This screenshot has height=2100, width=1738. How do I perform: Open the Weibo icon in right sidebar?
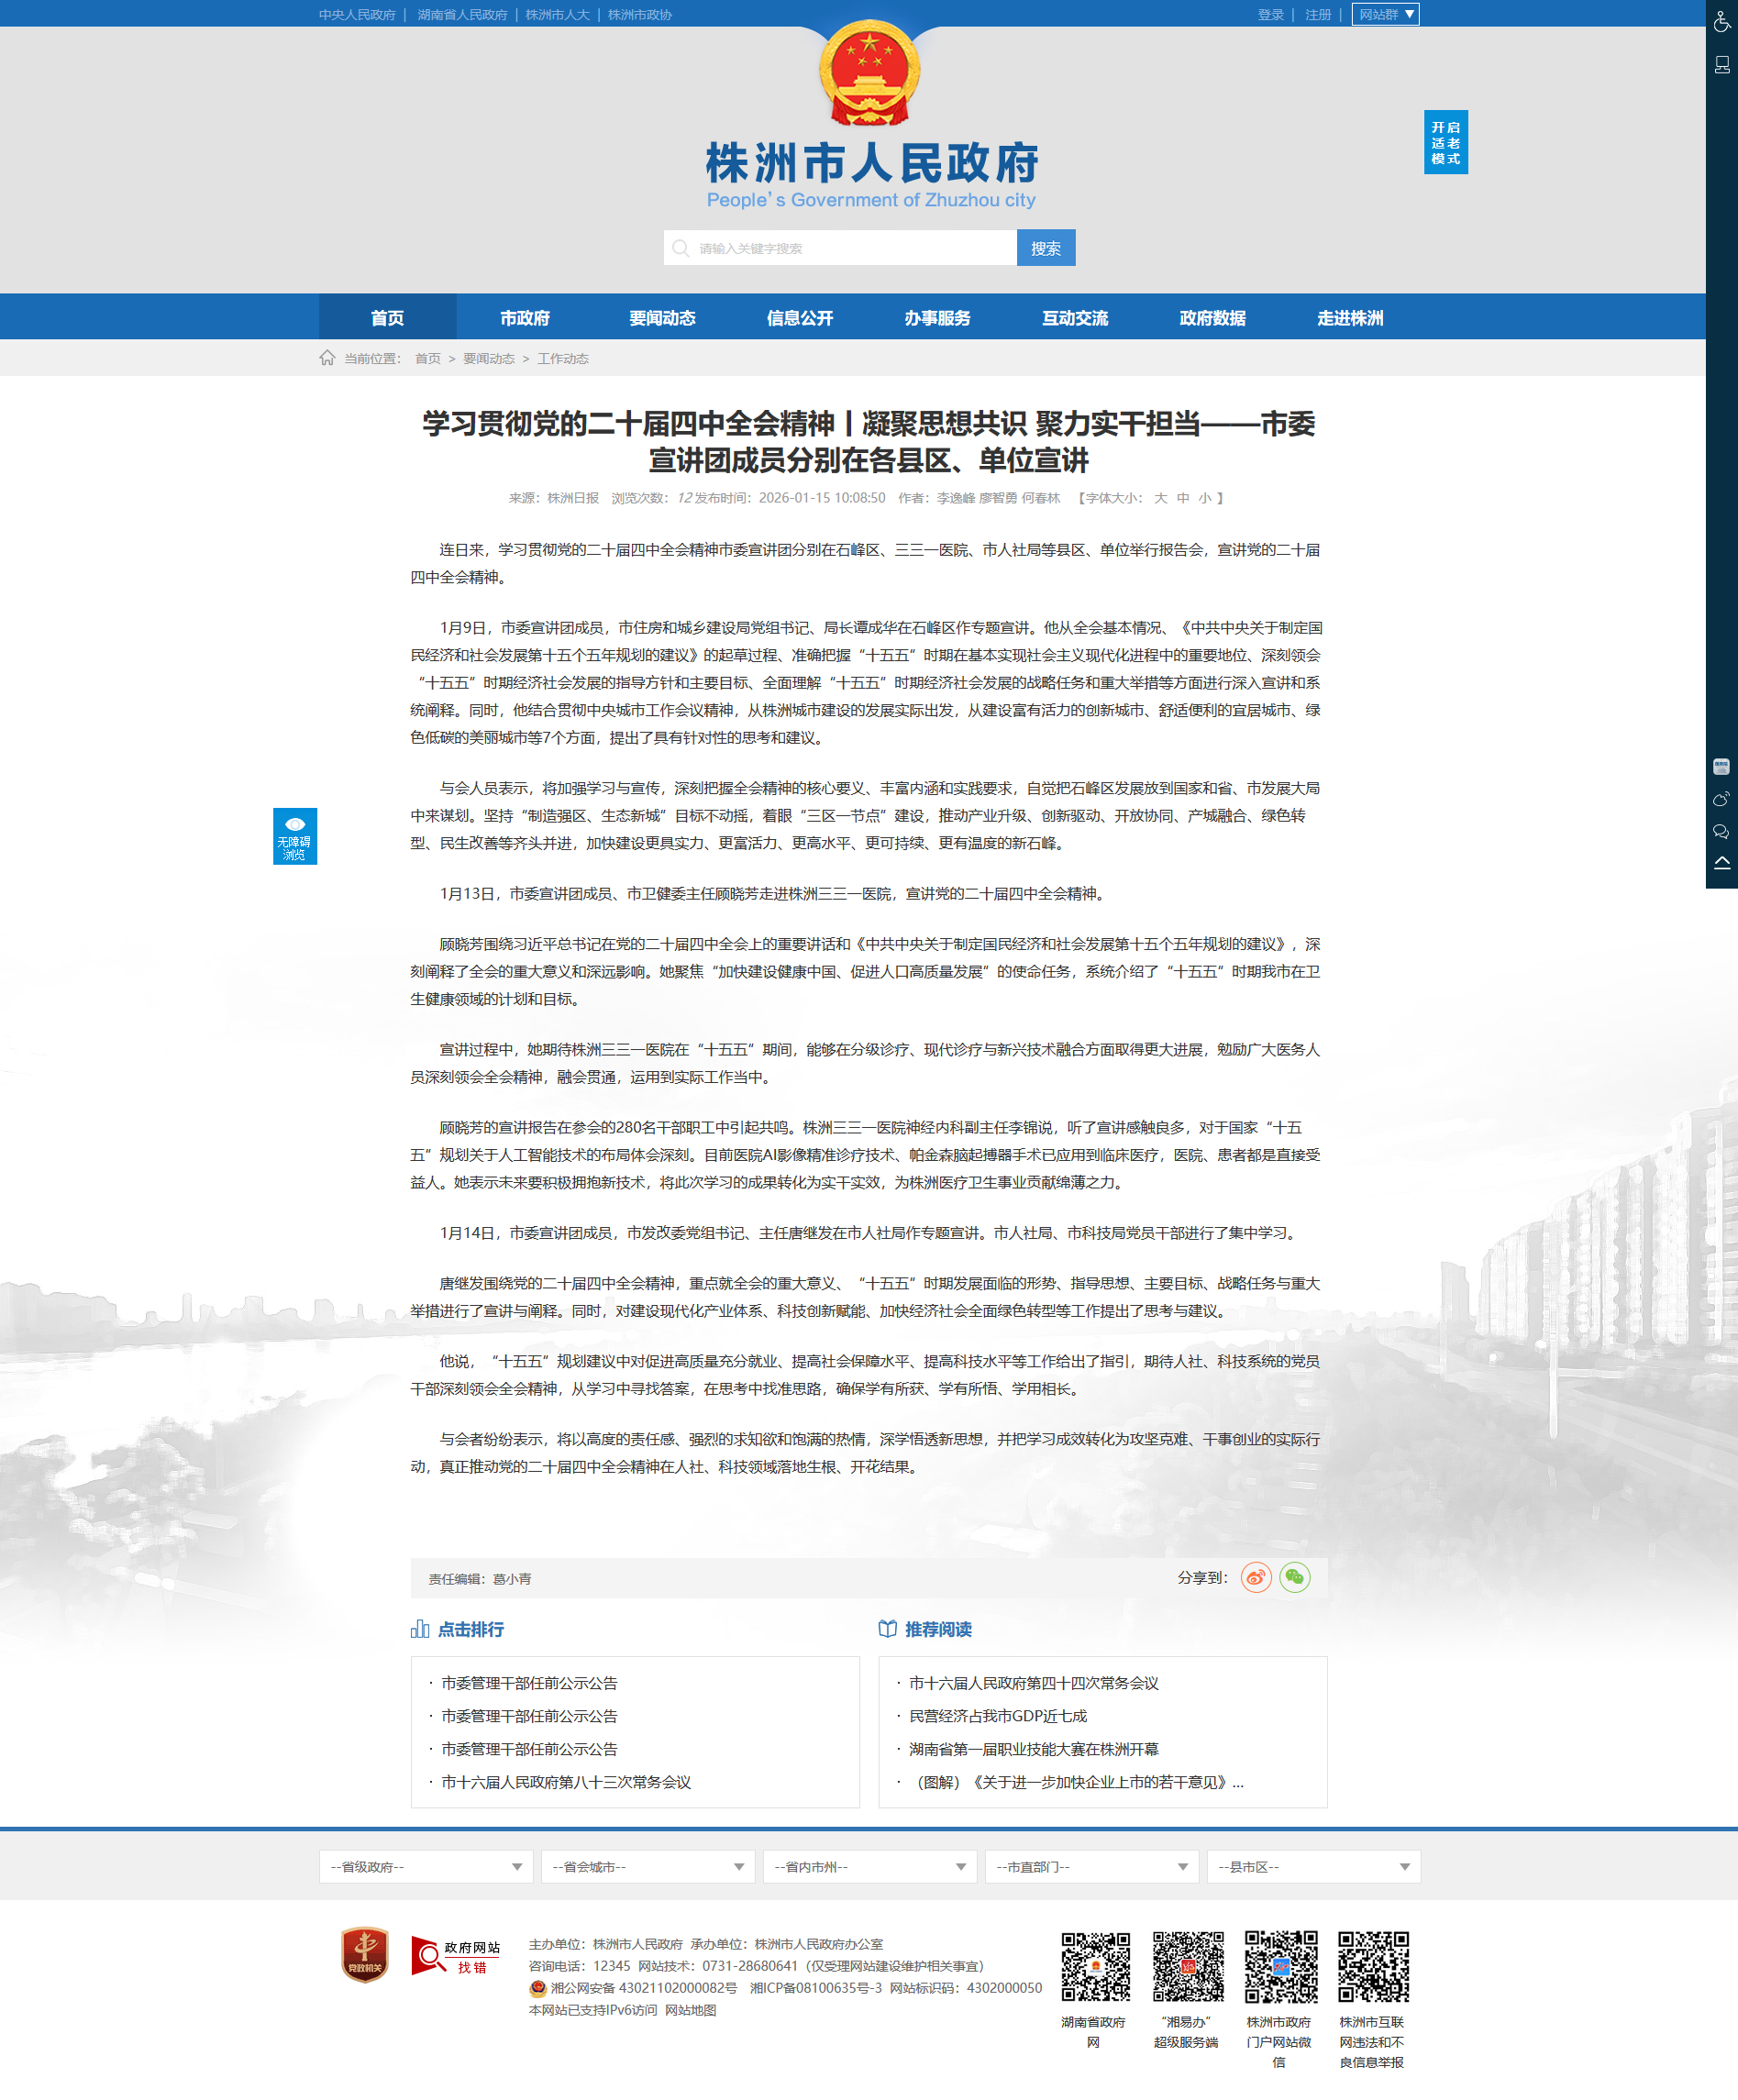pyautogui.click(x=1721, y=799)
